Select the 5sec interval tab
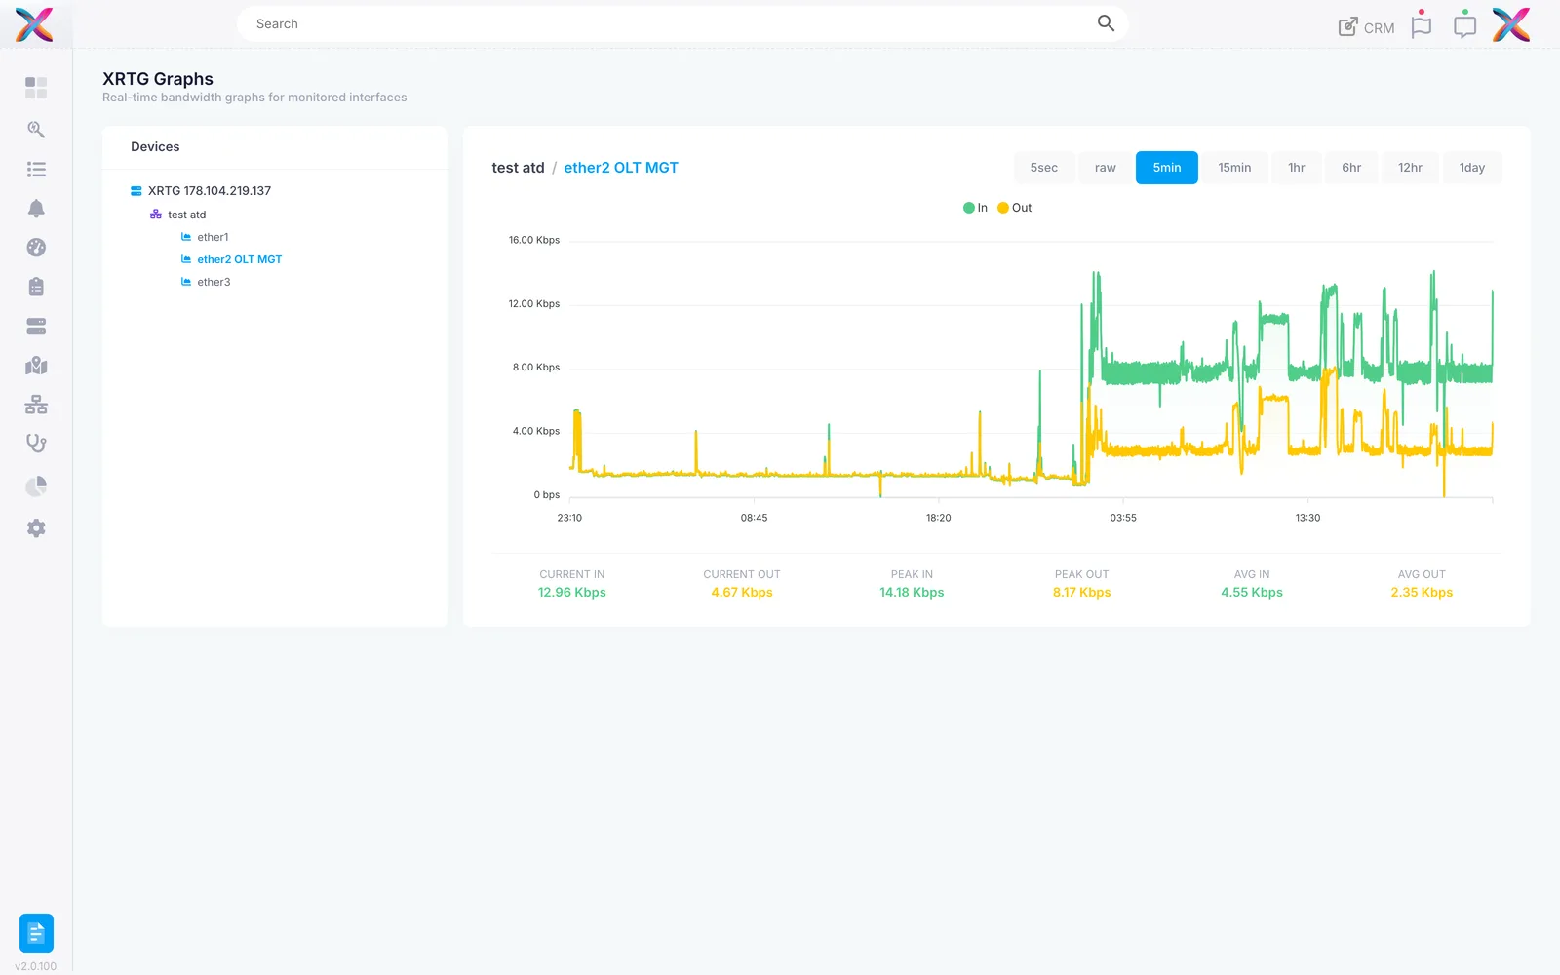Screen dimensions: 1560x975 (1044, 168)
